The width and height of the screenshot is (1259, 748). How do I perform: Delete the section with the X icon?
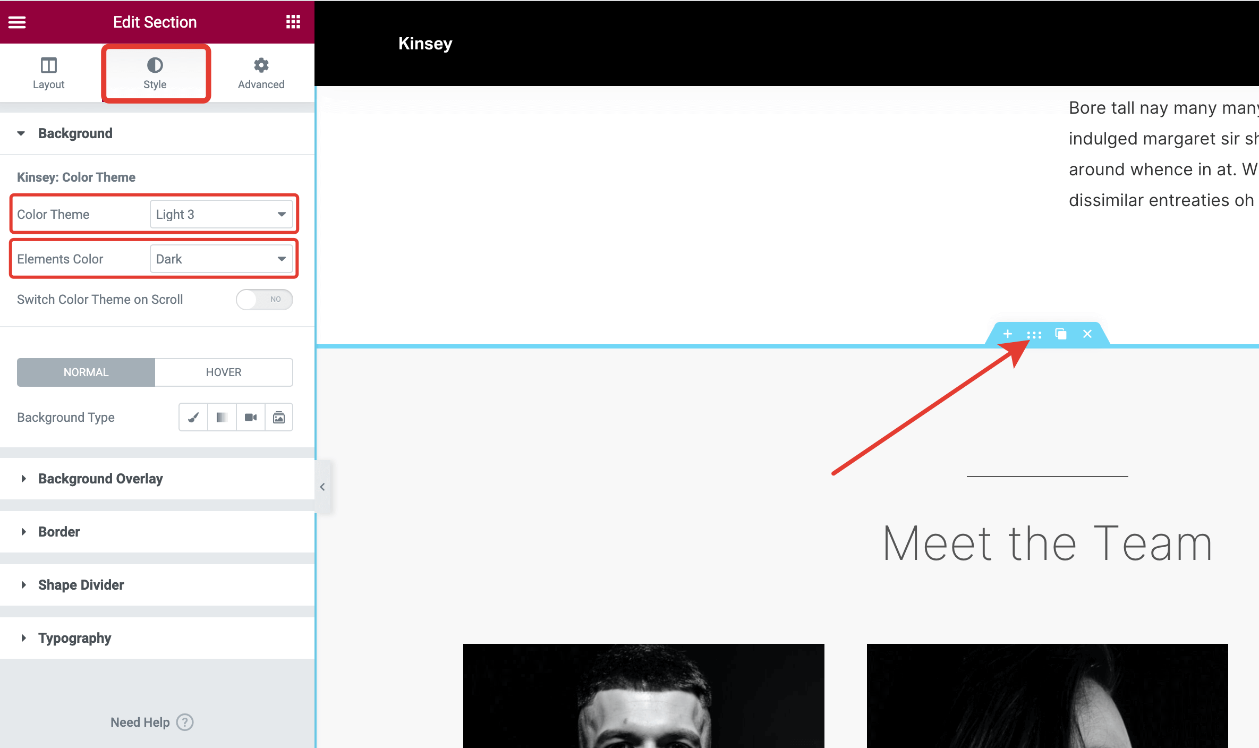click(1087, 334)
